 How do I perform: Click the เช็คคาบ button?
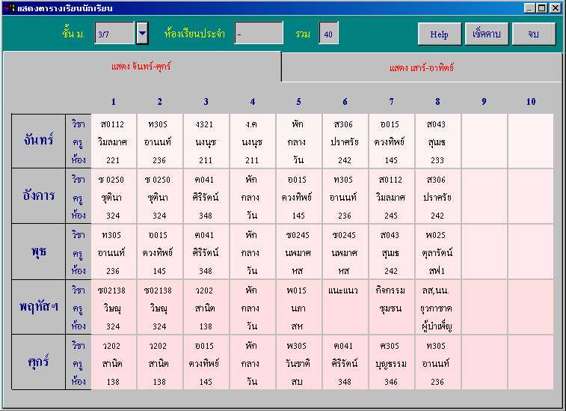click(x=486, y=34)
